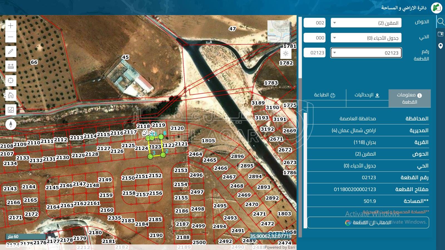Zoom in on the map
The height and width of the screenshot is (250, 445).
[11, 26]
